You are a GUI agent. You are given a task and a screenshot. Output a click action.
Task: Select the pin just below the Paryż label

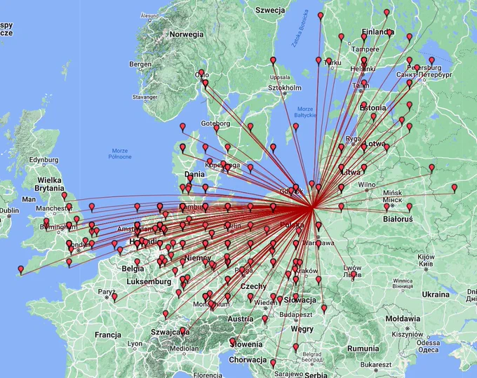[114, 297]
